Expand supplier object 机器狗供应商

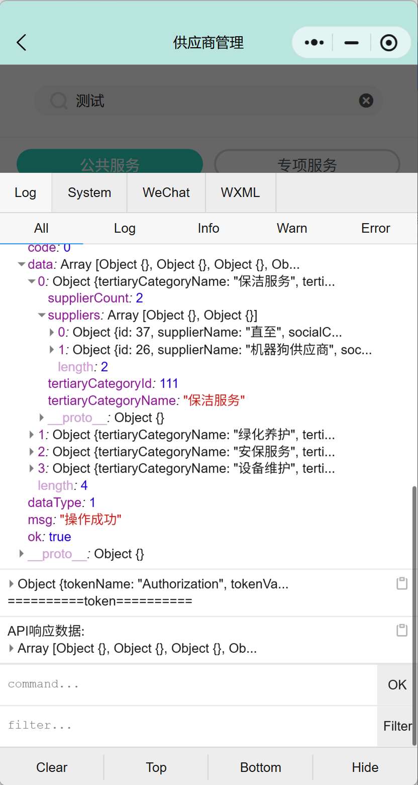[x=52, y=349]
